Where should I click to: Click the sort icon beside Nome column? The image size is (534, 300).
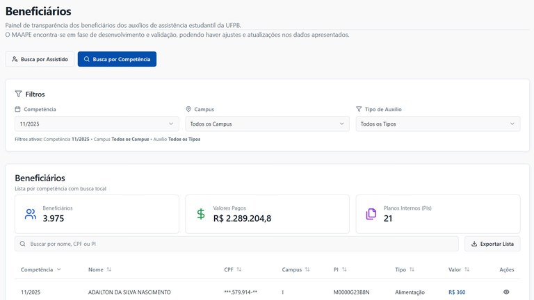point(109,269)
